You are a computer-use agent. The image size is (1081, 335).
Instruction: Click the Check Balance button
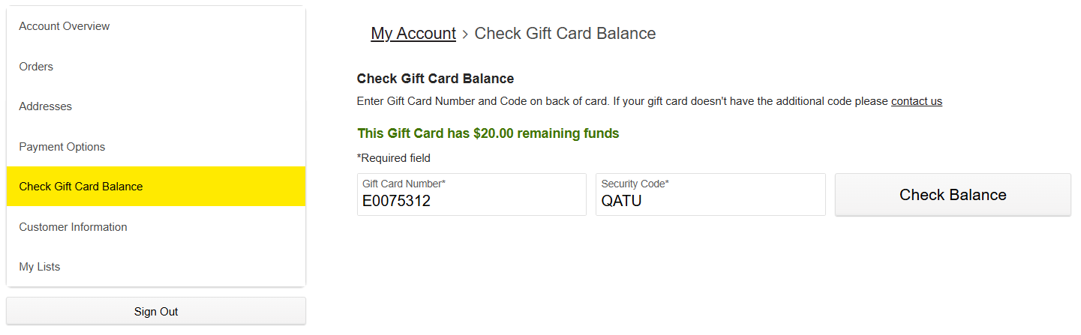953,195
